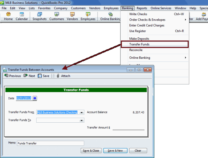Open the date picker calendar icon
This screenshot has width=208, height=158.
click(35, 98)
